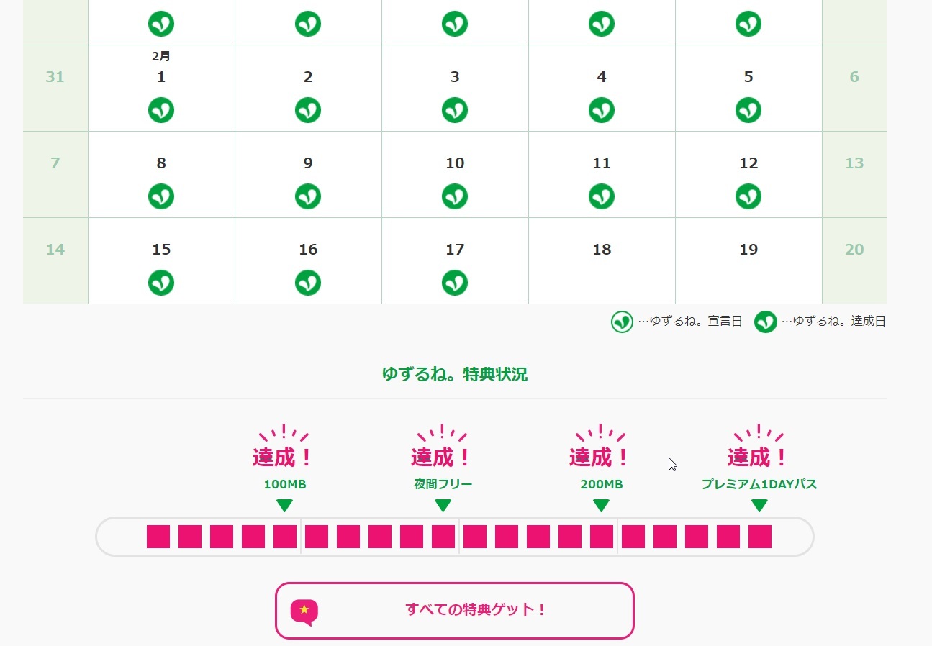Click the achievement icon under date 17
Screen dimensions: 932x646
click(455, 283)
